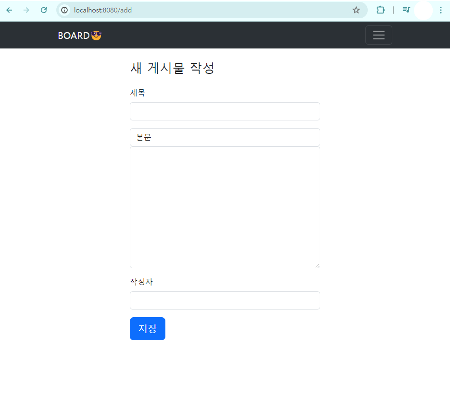Reload the localhost page
This screenshot has width=450, height=394.
44,10
